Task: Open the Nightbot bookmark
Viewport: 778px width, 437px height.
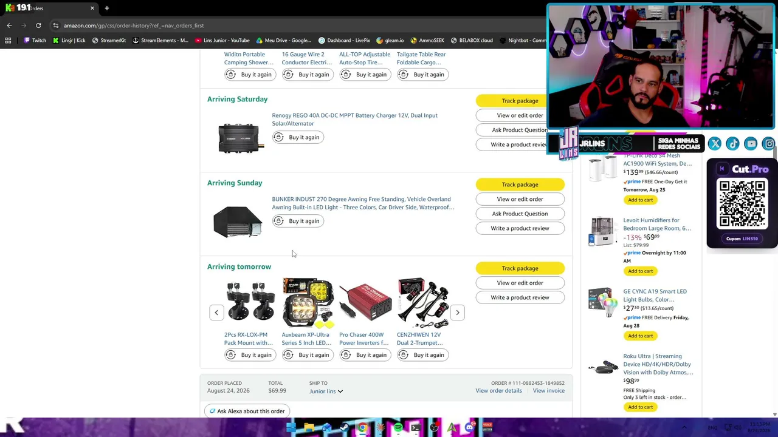Action: (523, 41)
